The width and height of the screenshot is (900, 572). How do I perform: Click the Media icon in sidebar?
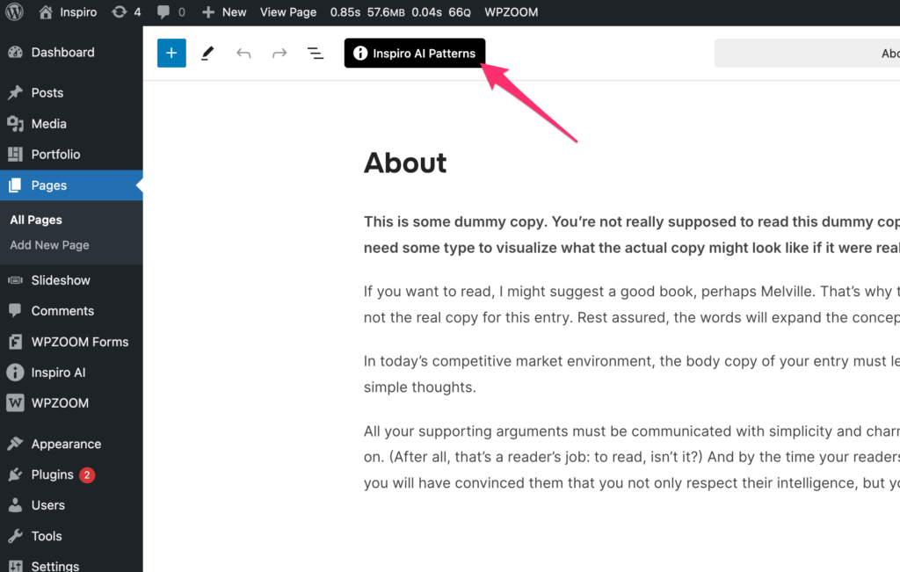point(16,123)
